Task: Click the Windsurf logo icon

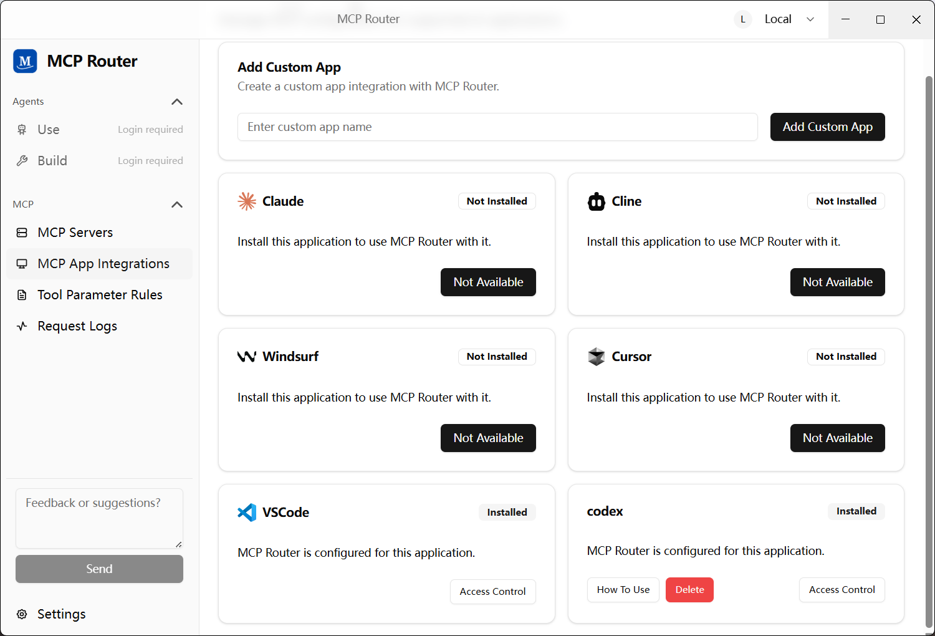Action: 247,357
